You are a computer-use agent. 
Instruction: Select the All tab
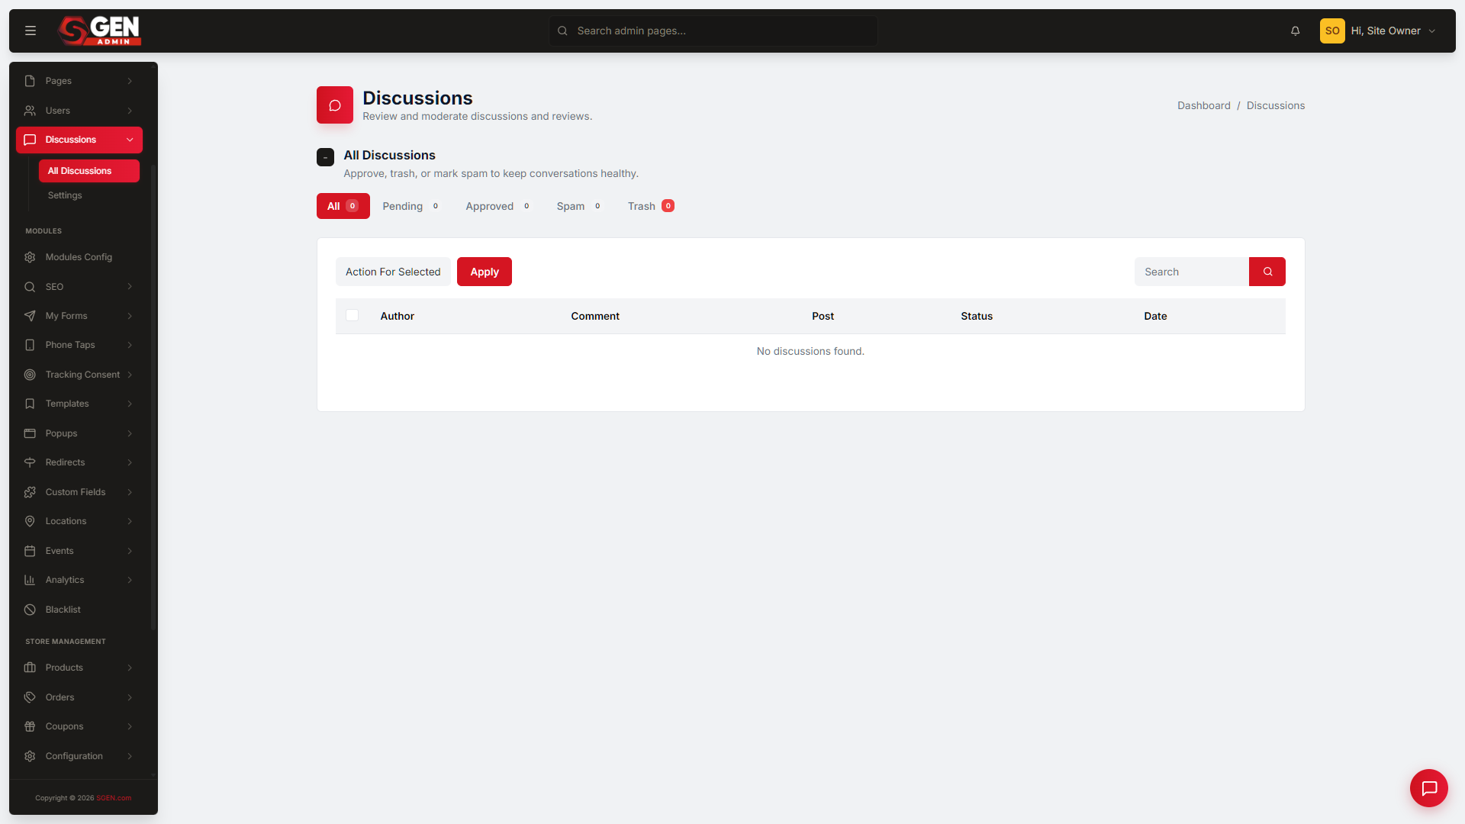coord(343,206)
